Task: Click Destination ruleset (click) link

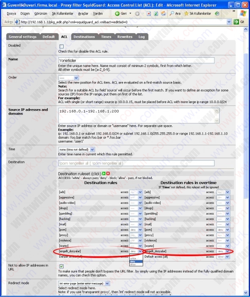Action: [x=80, y=174]
